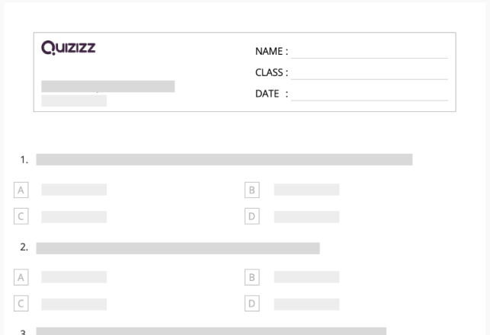Click the Quizizz logo
The width and height of the screenshot is (490, 335).
tap(69, 50)
